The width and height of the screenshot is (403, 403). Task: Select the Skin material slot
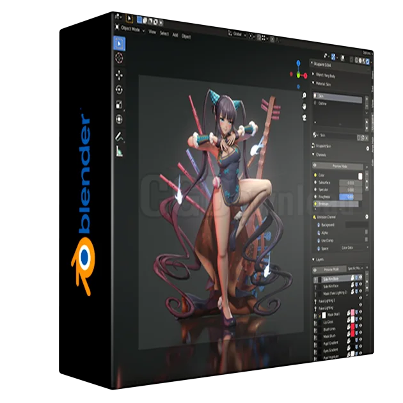coord(338,97)
